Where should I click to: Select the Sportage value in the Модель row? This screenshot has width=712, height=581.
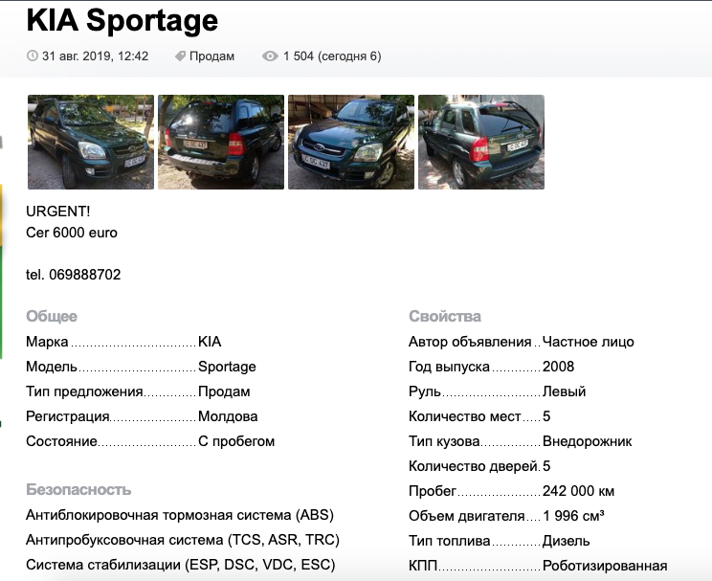coord(227,367)
